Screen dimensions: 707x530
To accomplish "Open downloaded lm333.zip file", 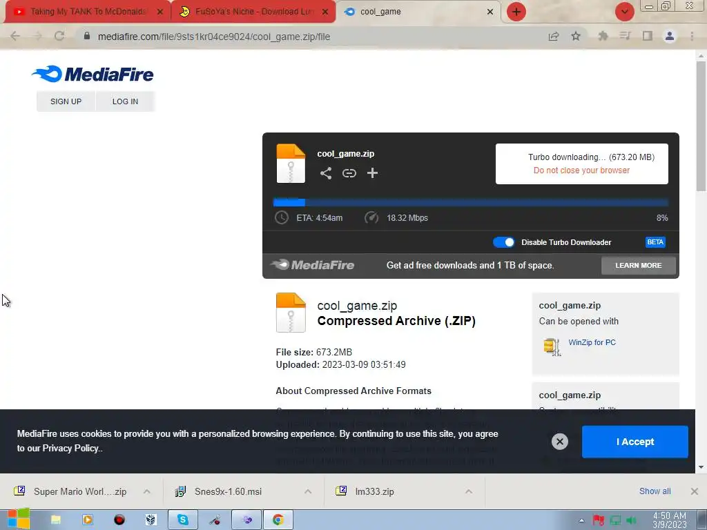I will 365,491.
